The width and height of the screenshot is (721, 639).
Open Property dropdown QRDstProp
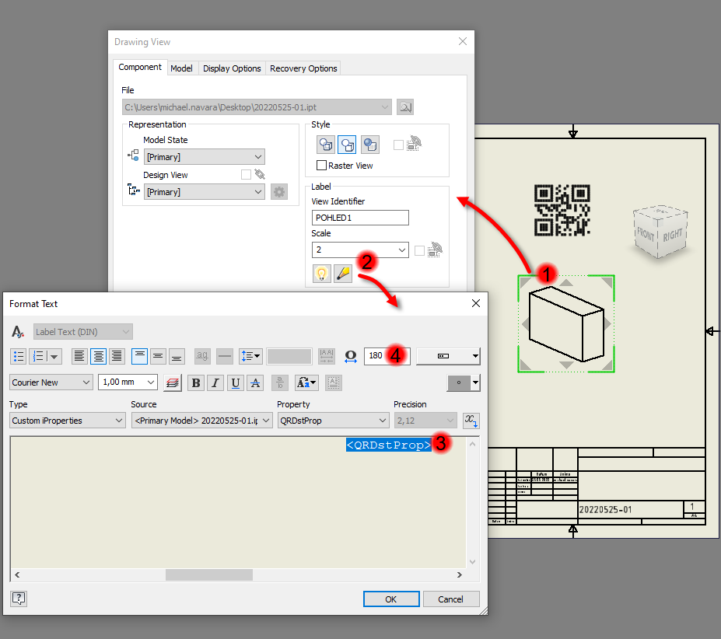tap(333, 421)
